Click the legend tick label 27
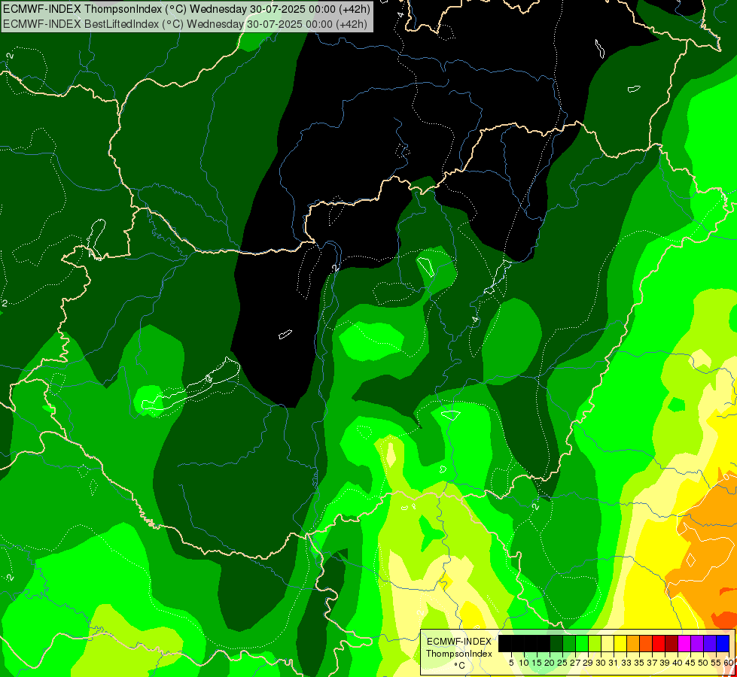The image size is (737, 677). tap(575, 663)
